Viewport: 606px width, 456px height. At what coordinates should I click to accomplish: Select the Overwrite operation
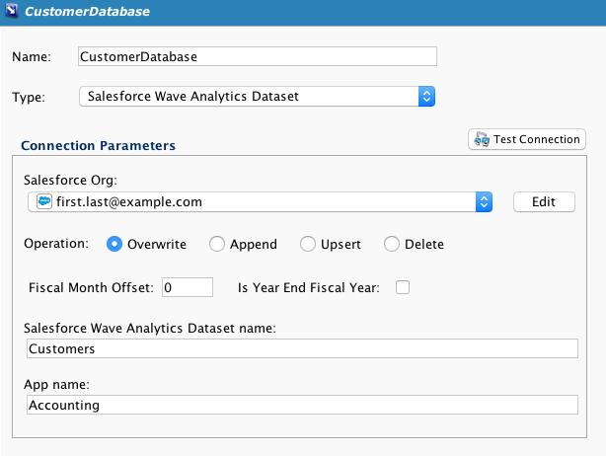114,244
